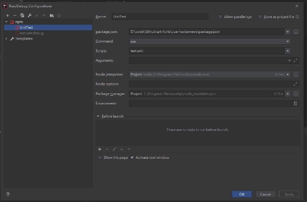Image resolution: width=307 pixels, height=202 pixels.
Task: Click the move into folder icon
Action: coord(52,15)
